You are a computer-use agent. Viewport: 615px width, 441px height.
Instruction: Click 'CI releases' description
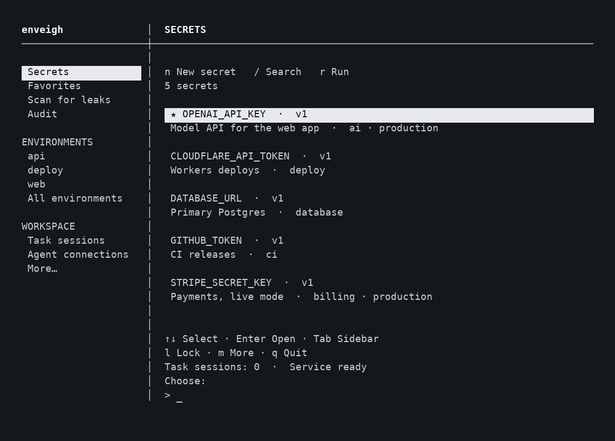[x=203, y=255]
